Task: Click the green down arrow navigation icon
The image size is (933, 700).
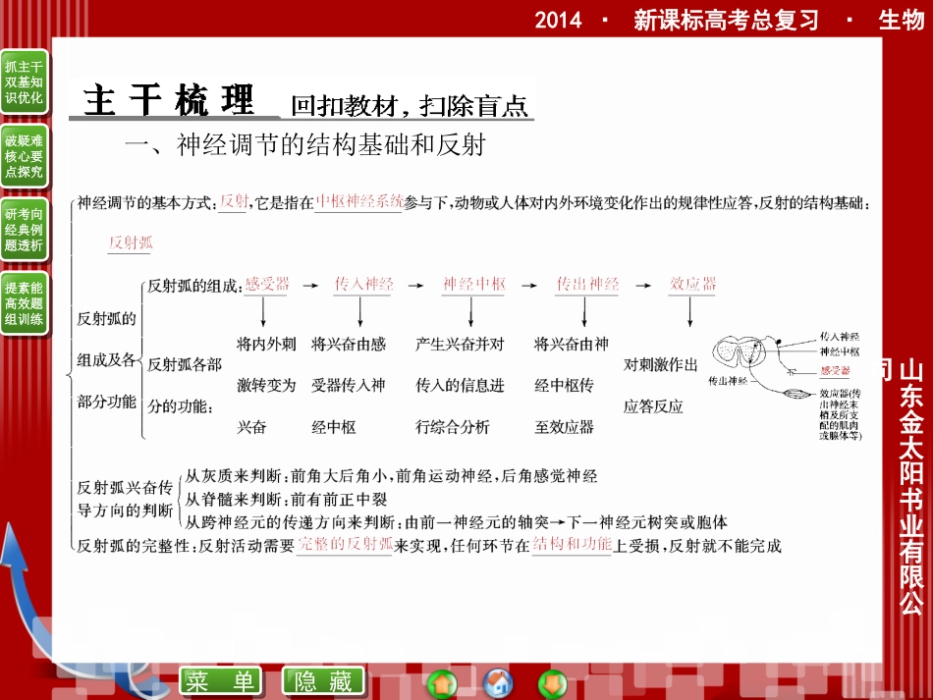Action: coord(553,683)
